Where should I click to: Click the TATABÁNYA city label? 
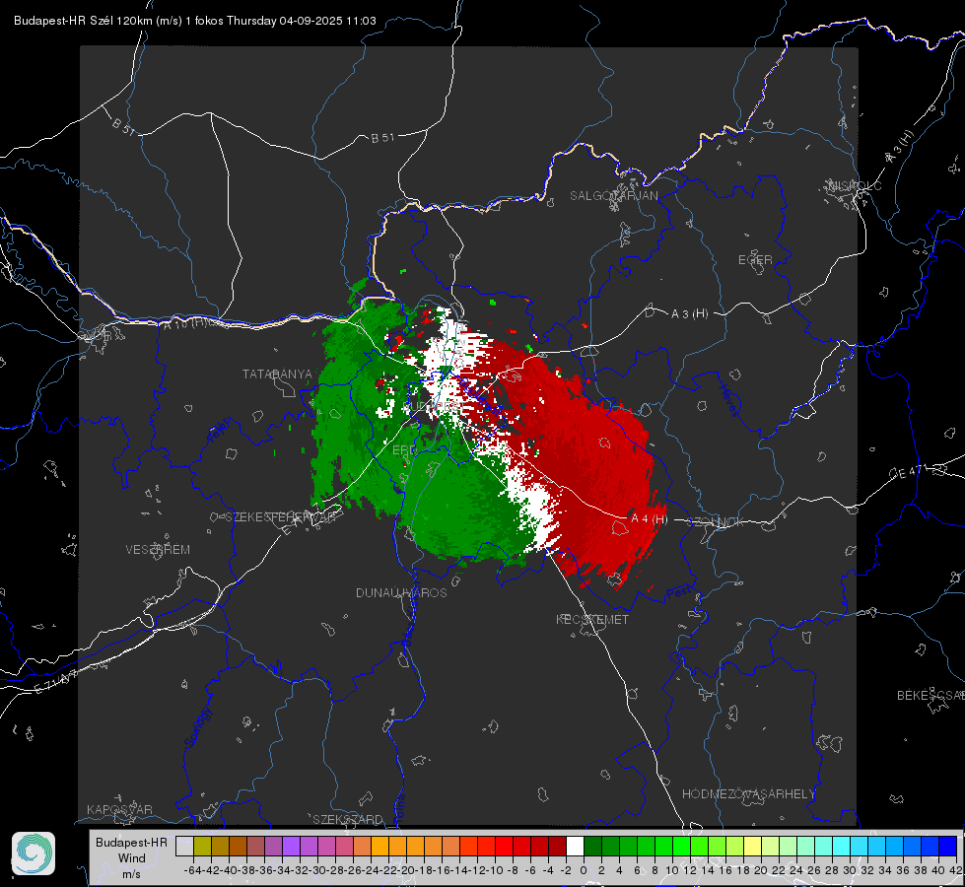pyautogui.click(x=278, y=374)
